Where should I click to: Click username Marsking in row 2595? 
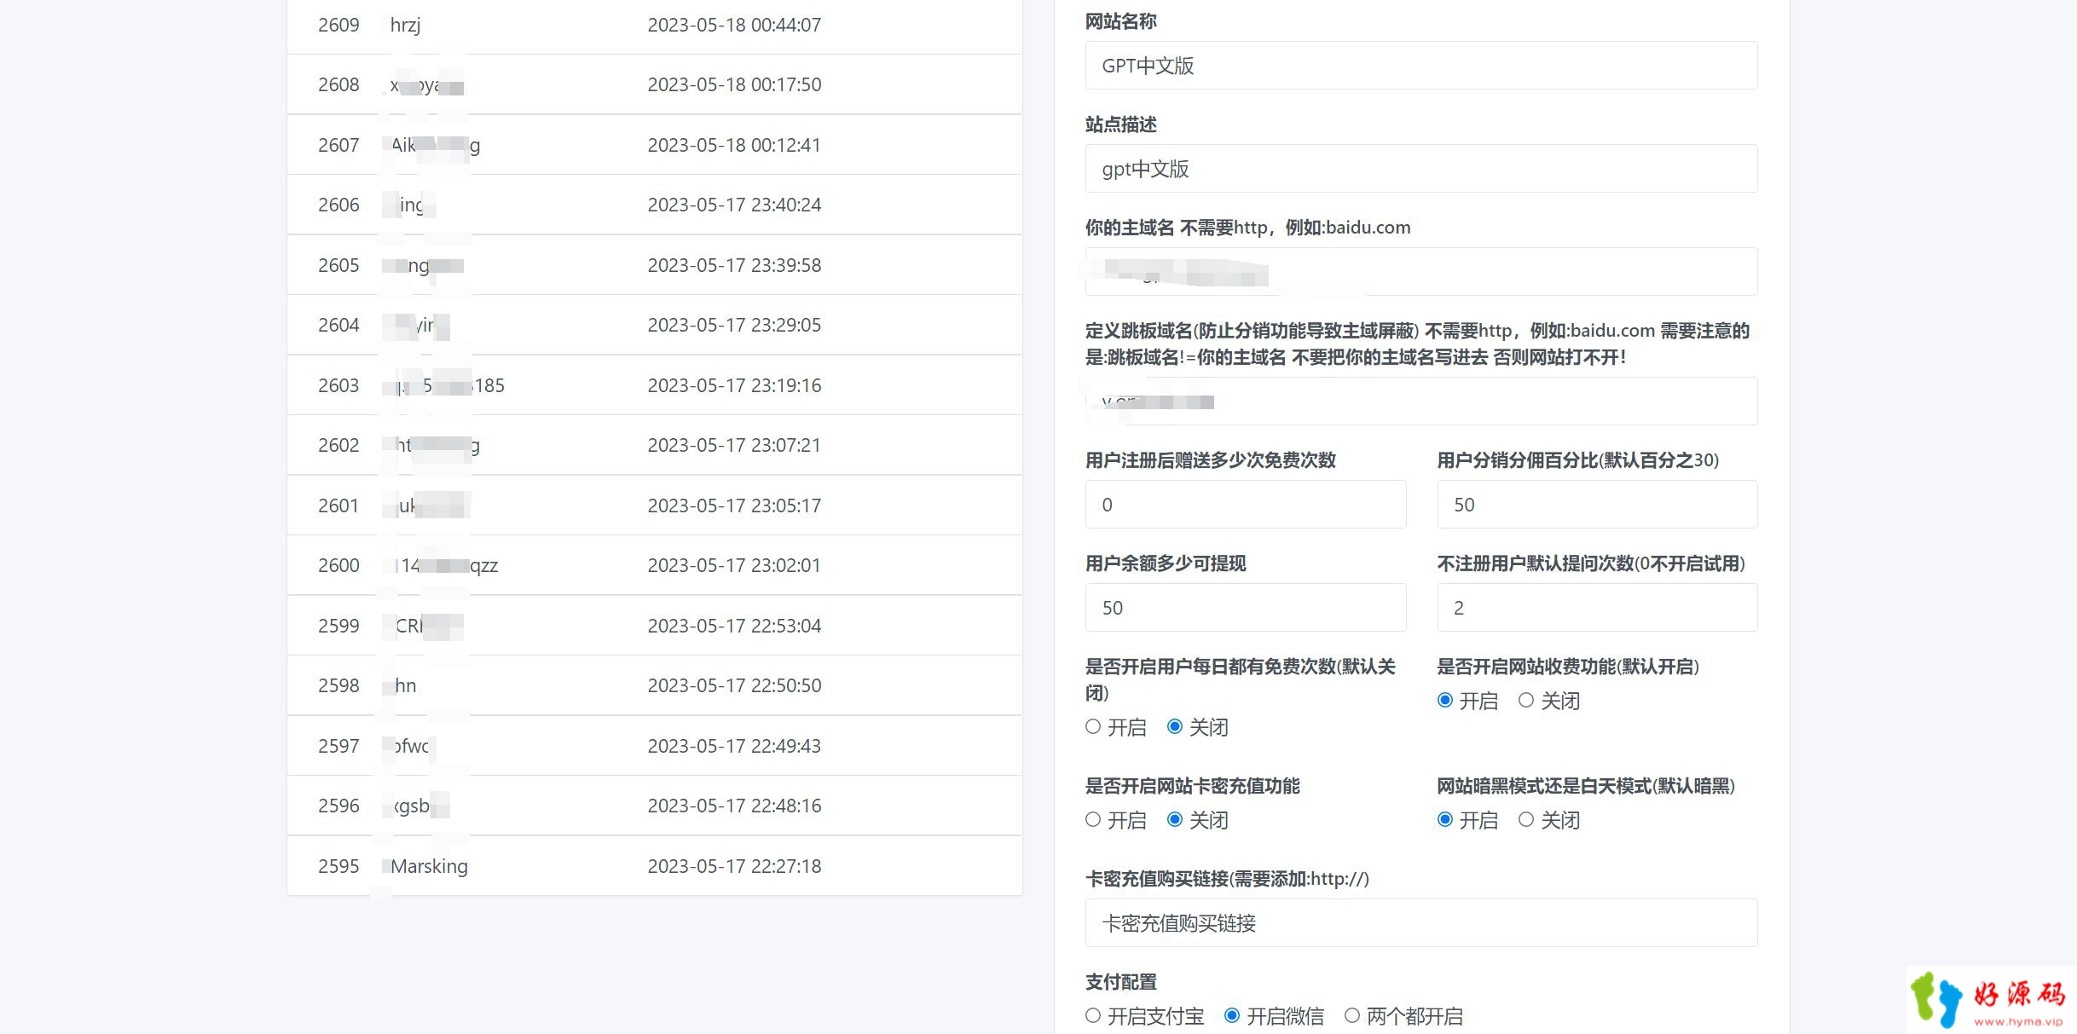pos(429,867)
